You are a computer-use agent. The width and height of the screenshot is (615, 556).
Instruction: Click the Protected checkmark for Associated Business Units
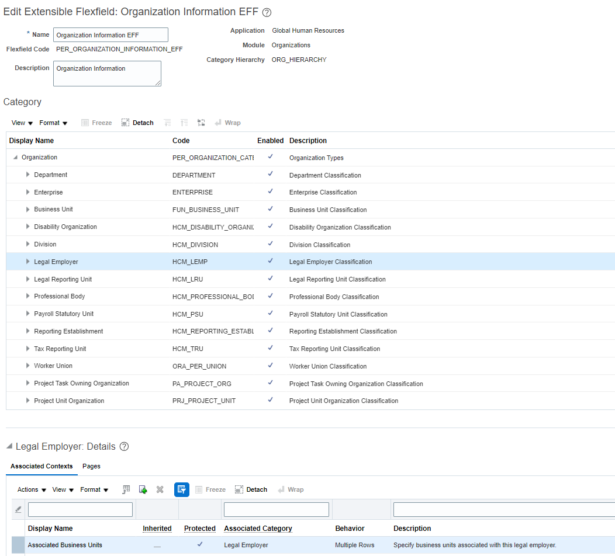pos(200,544)
